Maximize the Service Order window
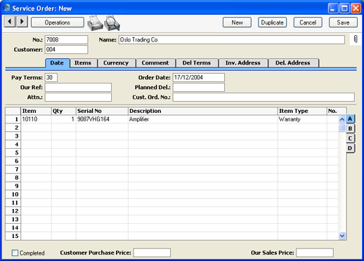 (x=344, y=8)
